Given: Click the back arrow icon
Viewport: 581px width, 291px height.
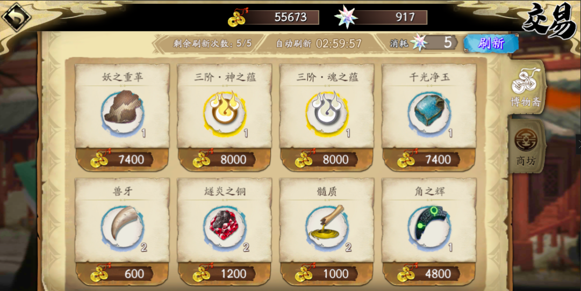Looking at the screenshot, I should pos(16,17).
